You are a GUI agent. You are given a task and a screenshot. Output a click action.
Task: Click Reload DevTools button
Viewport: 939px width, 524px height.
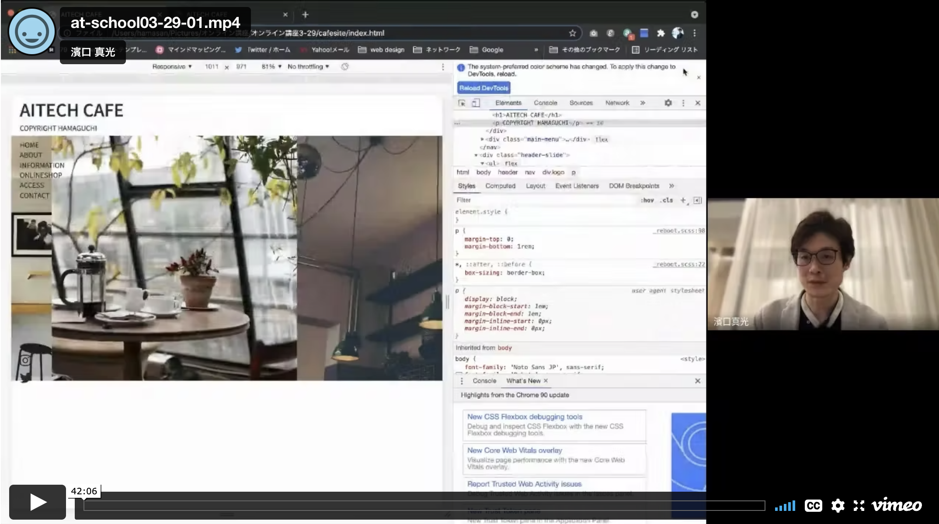[x=483, y=88]
